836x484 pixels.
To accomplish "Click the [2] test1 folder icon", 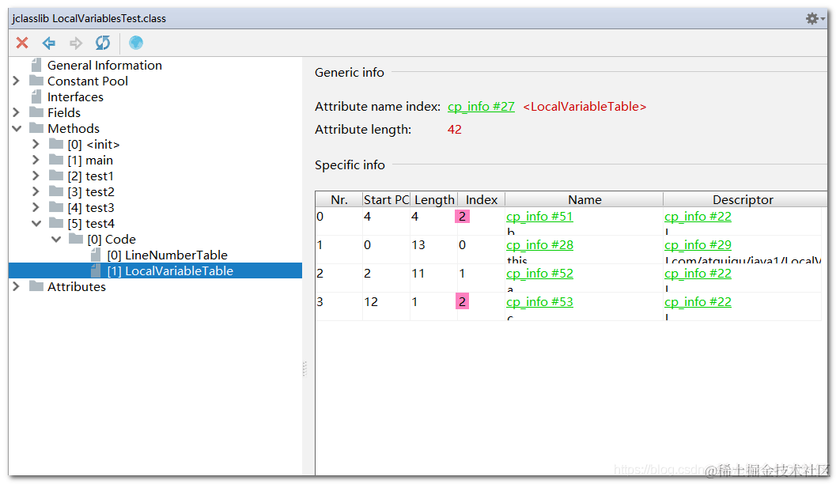I will point(56,176).
